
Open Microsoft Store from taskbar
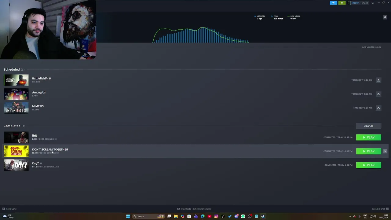[x=189, y=216]
